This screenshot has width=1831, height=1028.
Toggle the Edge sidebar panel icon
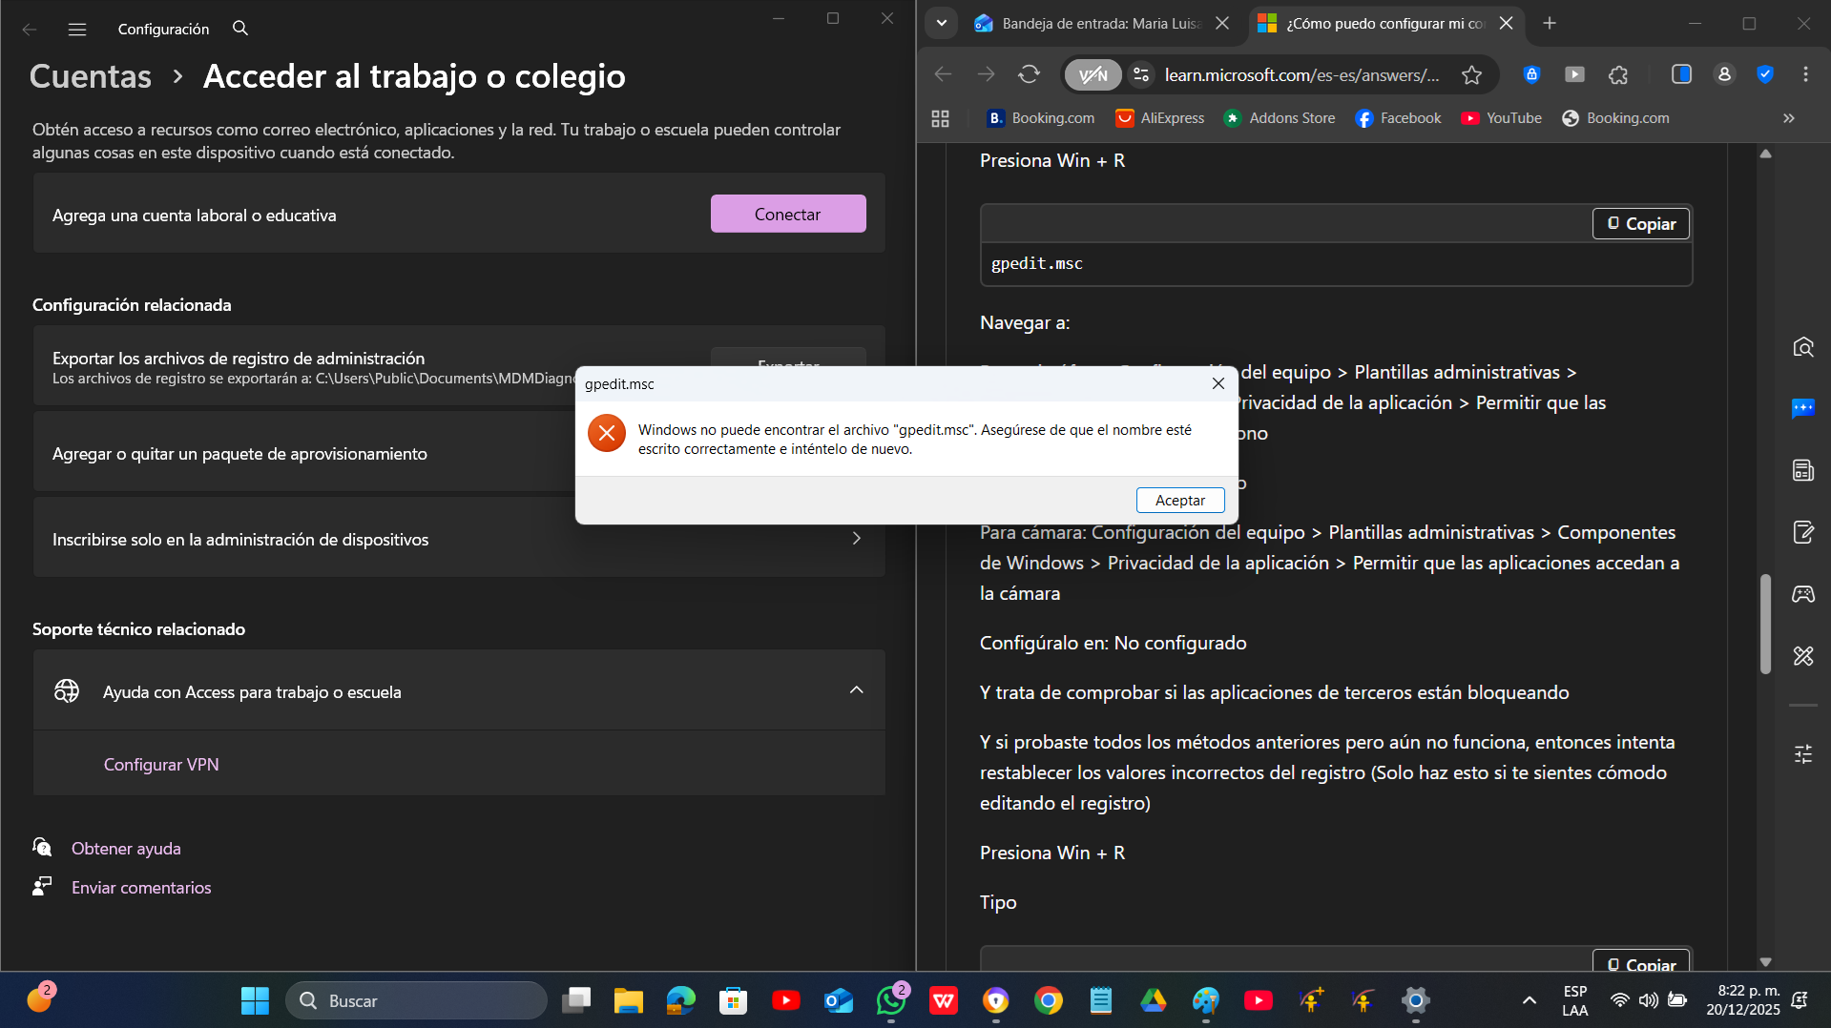coord(1681,74)
